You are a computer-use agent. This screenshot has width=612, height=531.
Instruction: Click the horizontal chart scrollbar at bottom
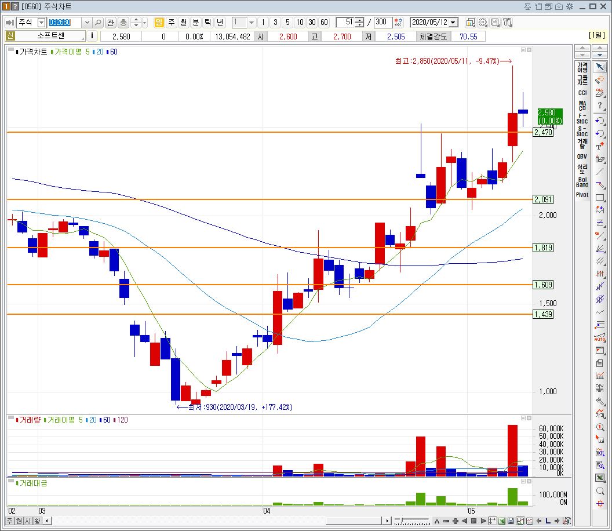[354, 521]
